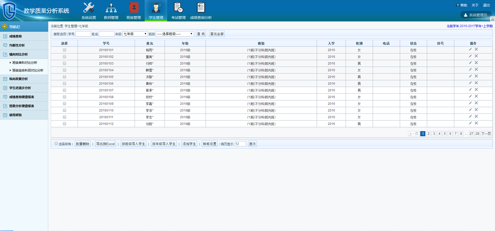The height and width of the screenshot is (231, 495).
Task: Edit student 20160112 pencil icon
Action: click(x=470, y=123)
